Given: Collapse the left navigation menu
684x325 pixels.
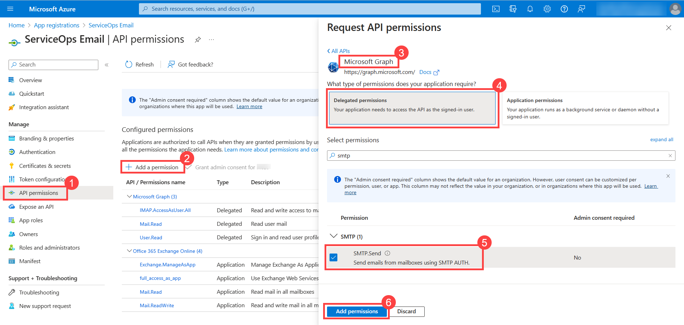Looking at the screenshot, I should point(107,65).
